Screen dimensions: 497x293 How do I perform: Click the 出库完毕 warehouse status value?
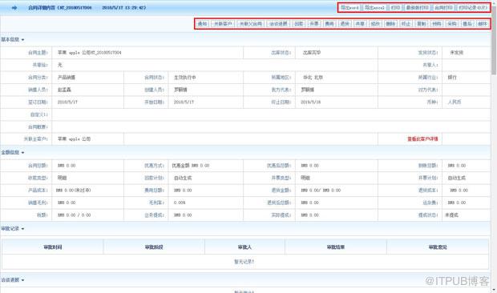point(312,53)
